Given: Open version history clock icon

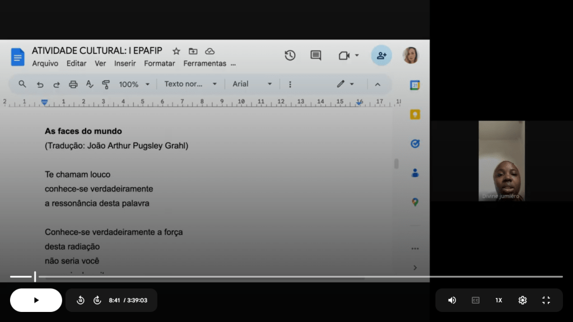Looking at the screenshot, I should (290, 55).
